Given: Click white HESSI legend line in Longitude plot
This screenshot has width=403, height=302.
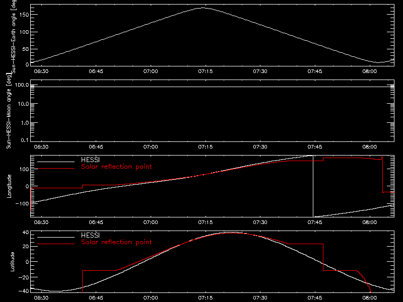Looking at the screenshot, I should [56, 162].
